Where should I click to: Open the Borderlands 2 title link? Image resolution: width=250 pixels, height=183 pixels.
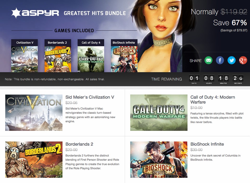point(79,144)
